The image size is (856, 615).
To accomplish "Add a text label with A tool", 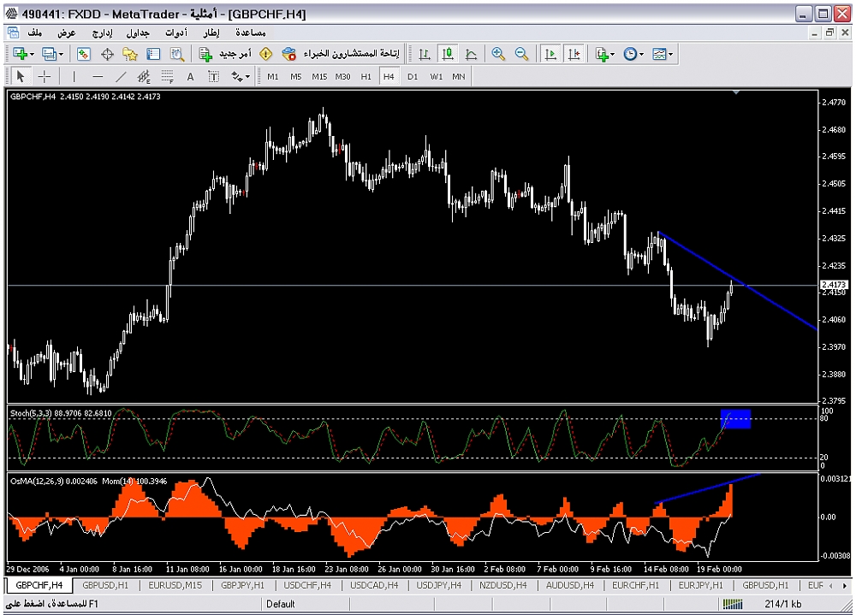I will pyautogui.click(x=190, y=77).
